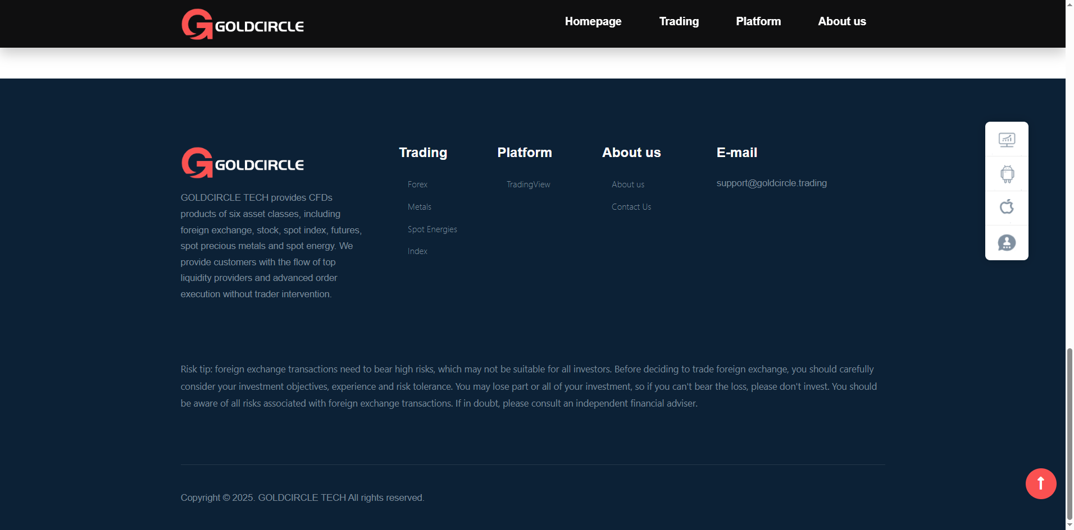Click the scrollbar up arrow
This screenshot has width=1074, height=530.
point(1070,4)
